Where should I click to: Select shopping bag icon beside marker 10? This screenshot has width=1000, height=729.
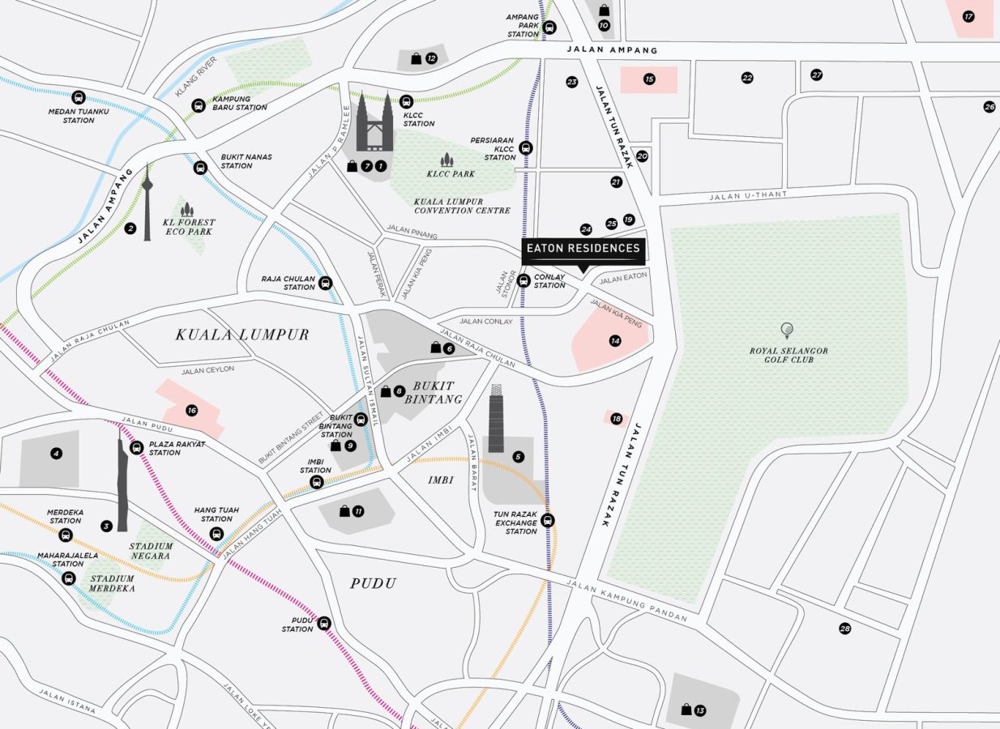604,10
